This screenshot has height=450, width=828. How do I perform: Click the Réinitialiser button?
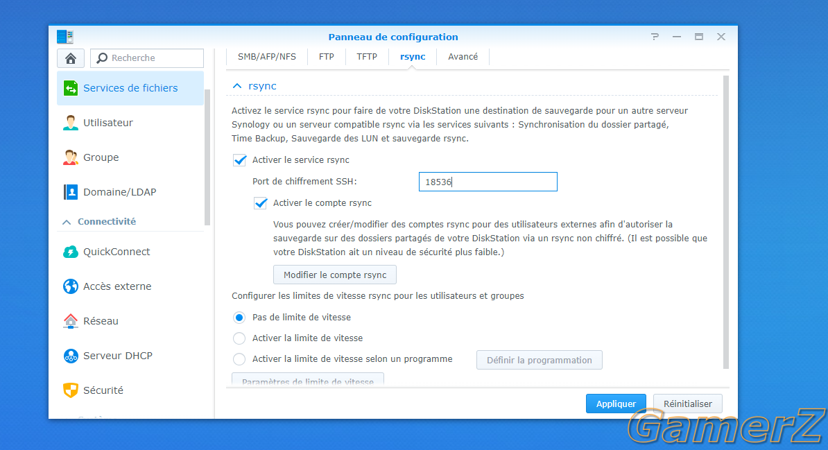(687, 404)
